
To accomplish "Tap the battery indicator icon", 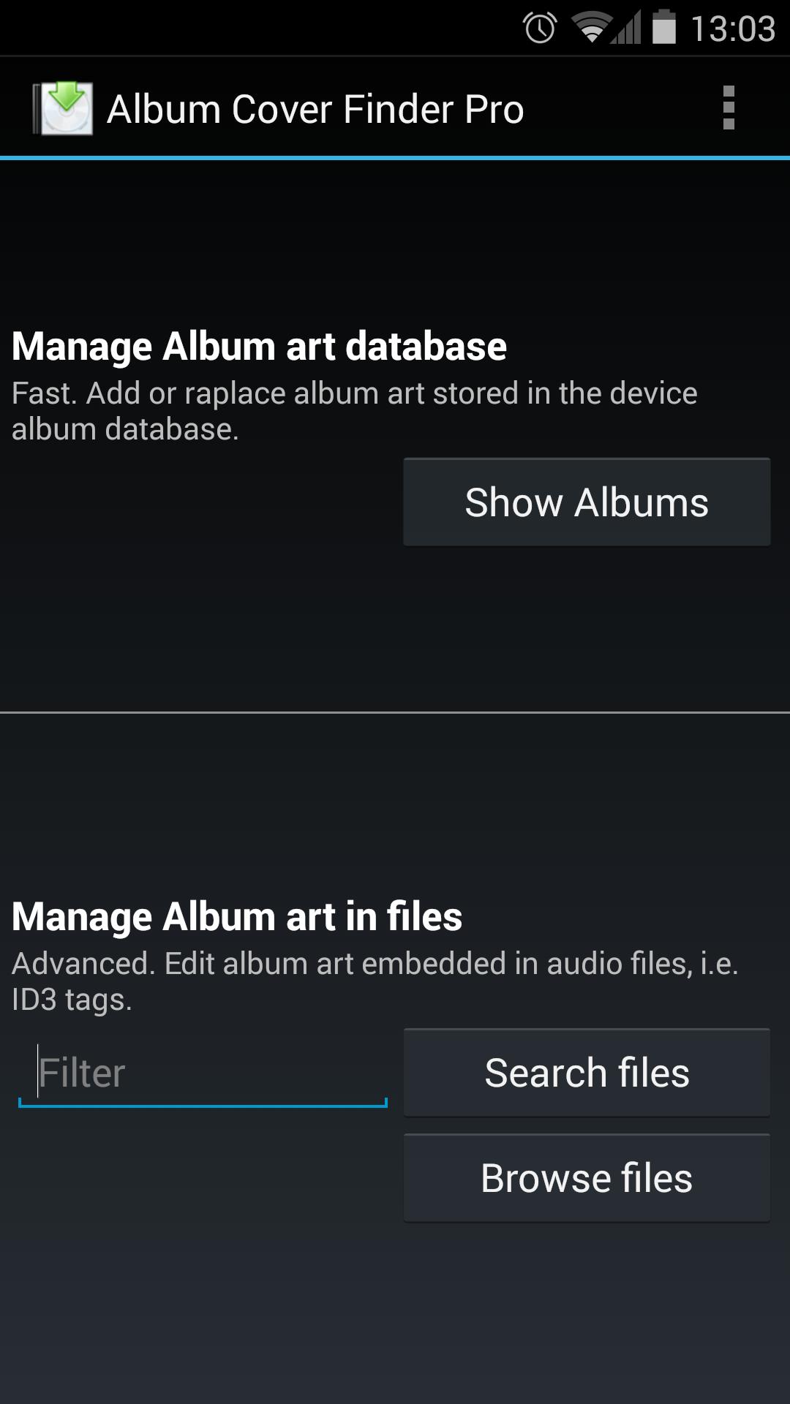I will point(663,28).
